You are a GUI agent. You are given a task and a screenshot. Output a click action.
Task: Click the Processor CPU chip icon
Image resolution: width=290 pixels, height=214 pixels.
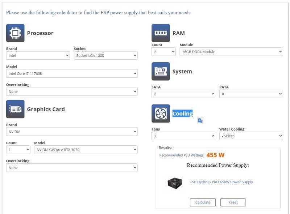pos(15,33)
